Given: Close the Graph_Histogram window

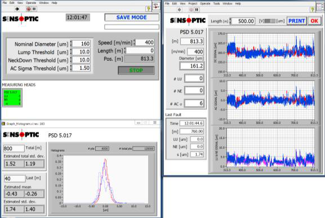Looking at the screenshot, I should (155, 123).
